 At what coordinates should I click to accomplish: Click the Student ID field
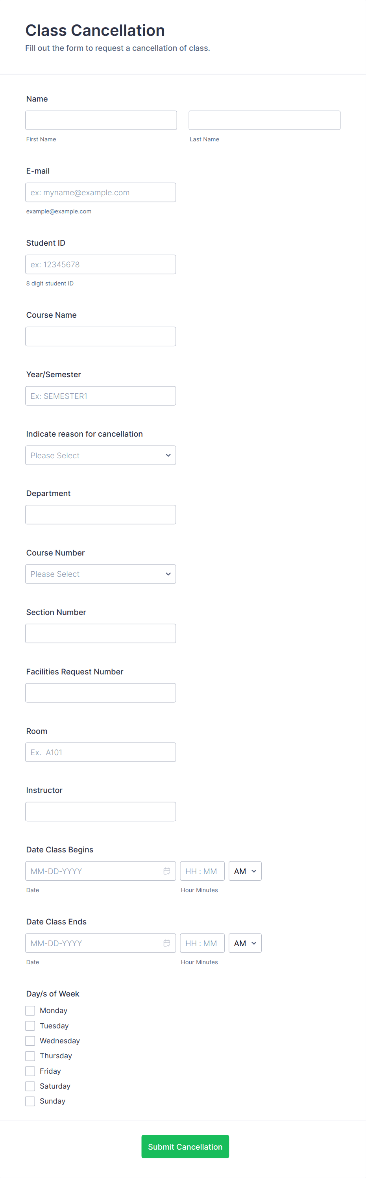[100, 264]
